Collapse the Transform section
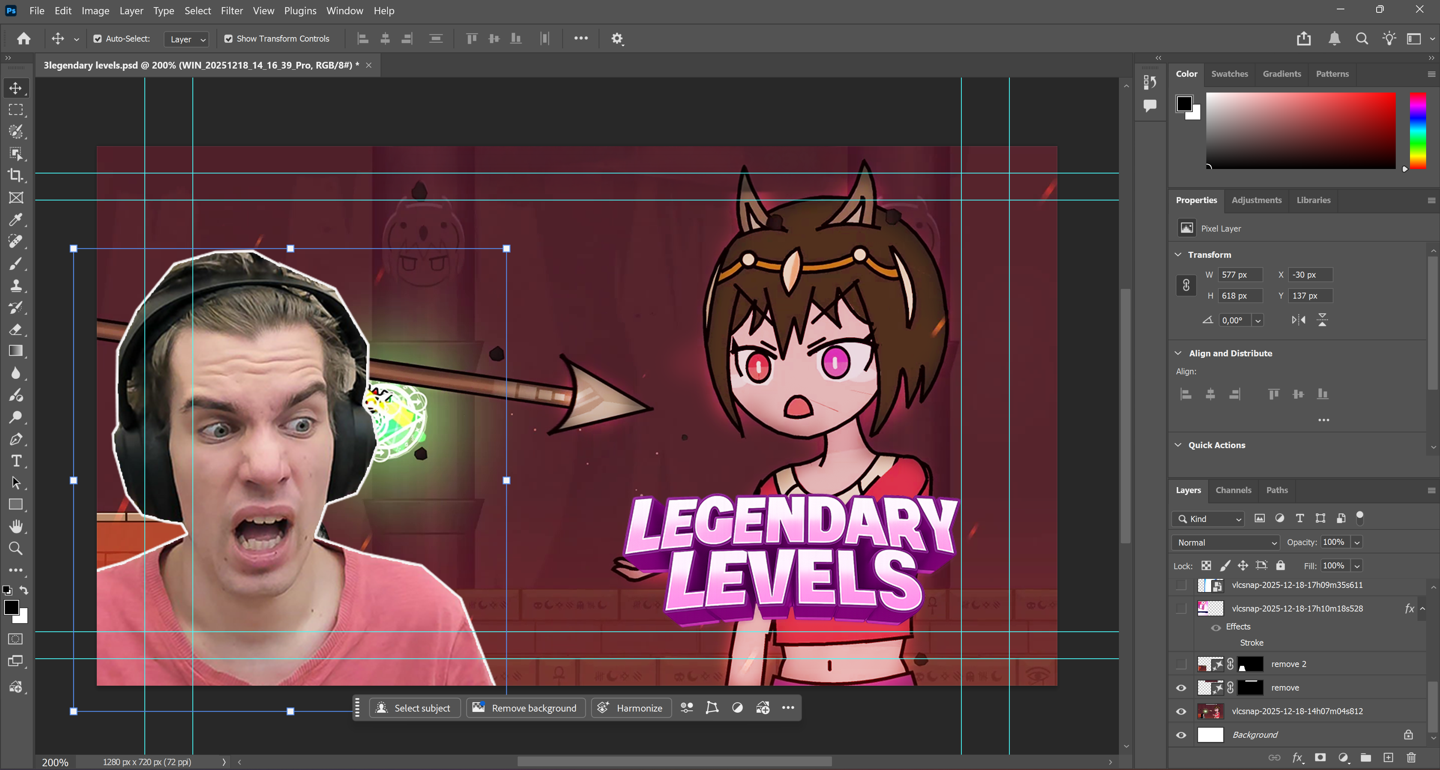 [1178, 255]
